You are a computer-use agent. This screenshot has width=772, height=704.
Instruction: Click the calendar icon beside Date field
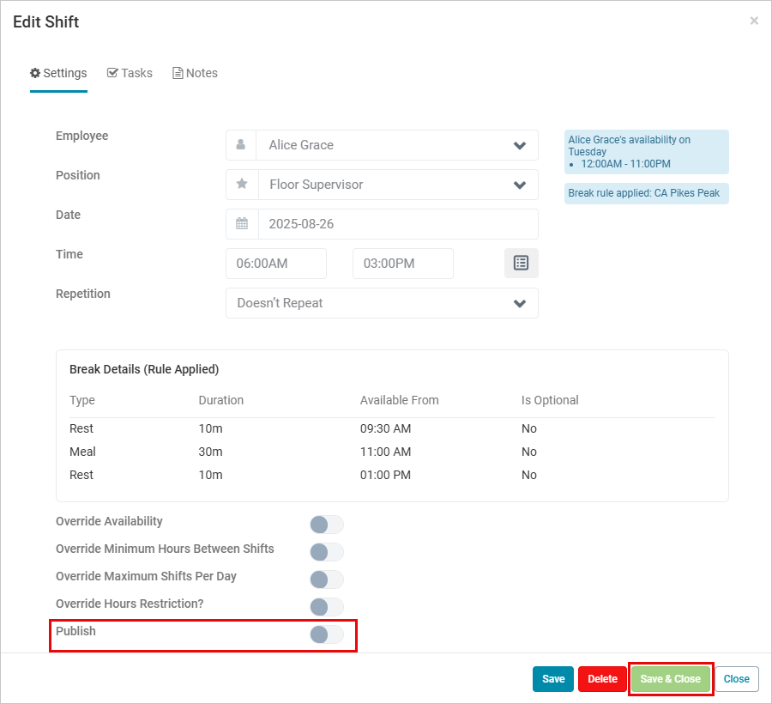(x=242, y=224)
